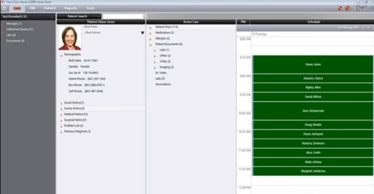The height and width of the screenshot is (194, 374).
Task: Click the Cell Phone number
Action: point(94,91)
